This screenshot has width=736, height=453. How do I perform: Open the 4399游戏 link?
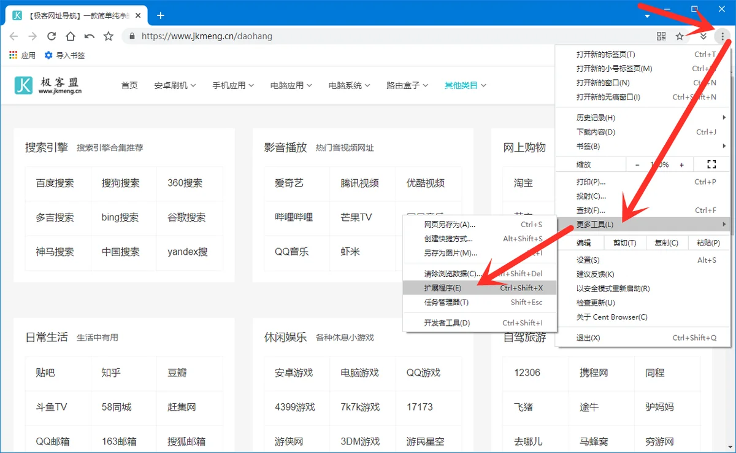click(x=294, y=407)
